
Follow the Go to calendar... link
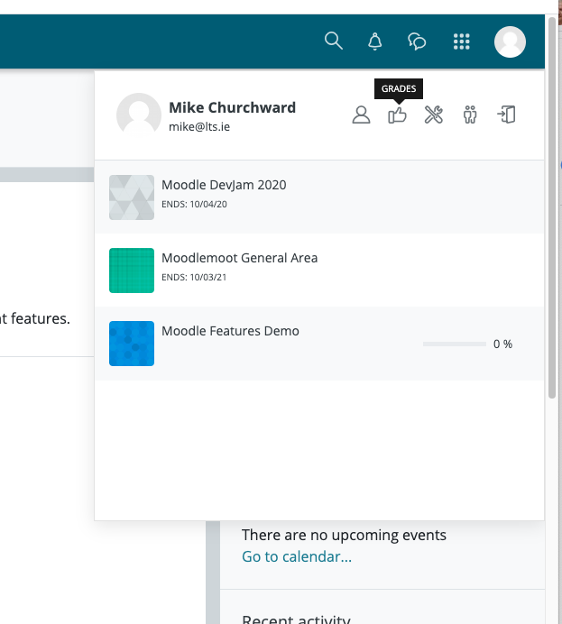coord(297,556)
